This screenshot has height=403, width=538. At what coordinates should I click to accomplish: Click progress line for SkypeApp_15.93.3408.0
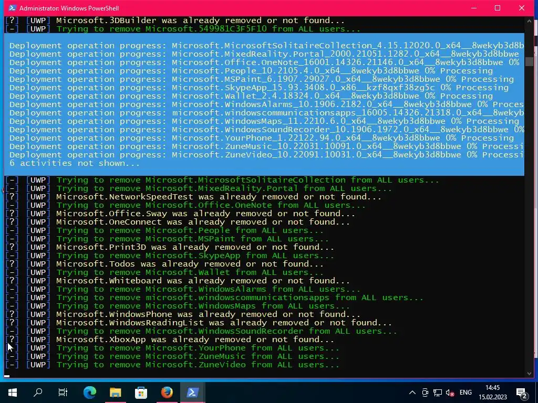(259, 88)
